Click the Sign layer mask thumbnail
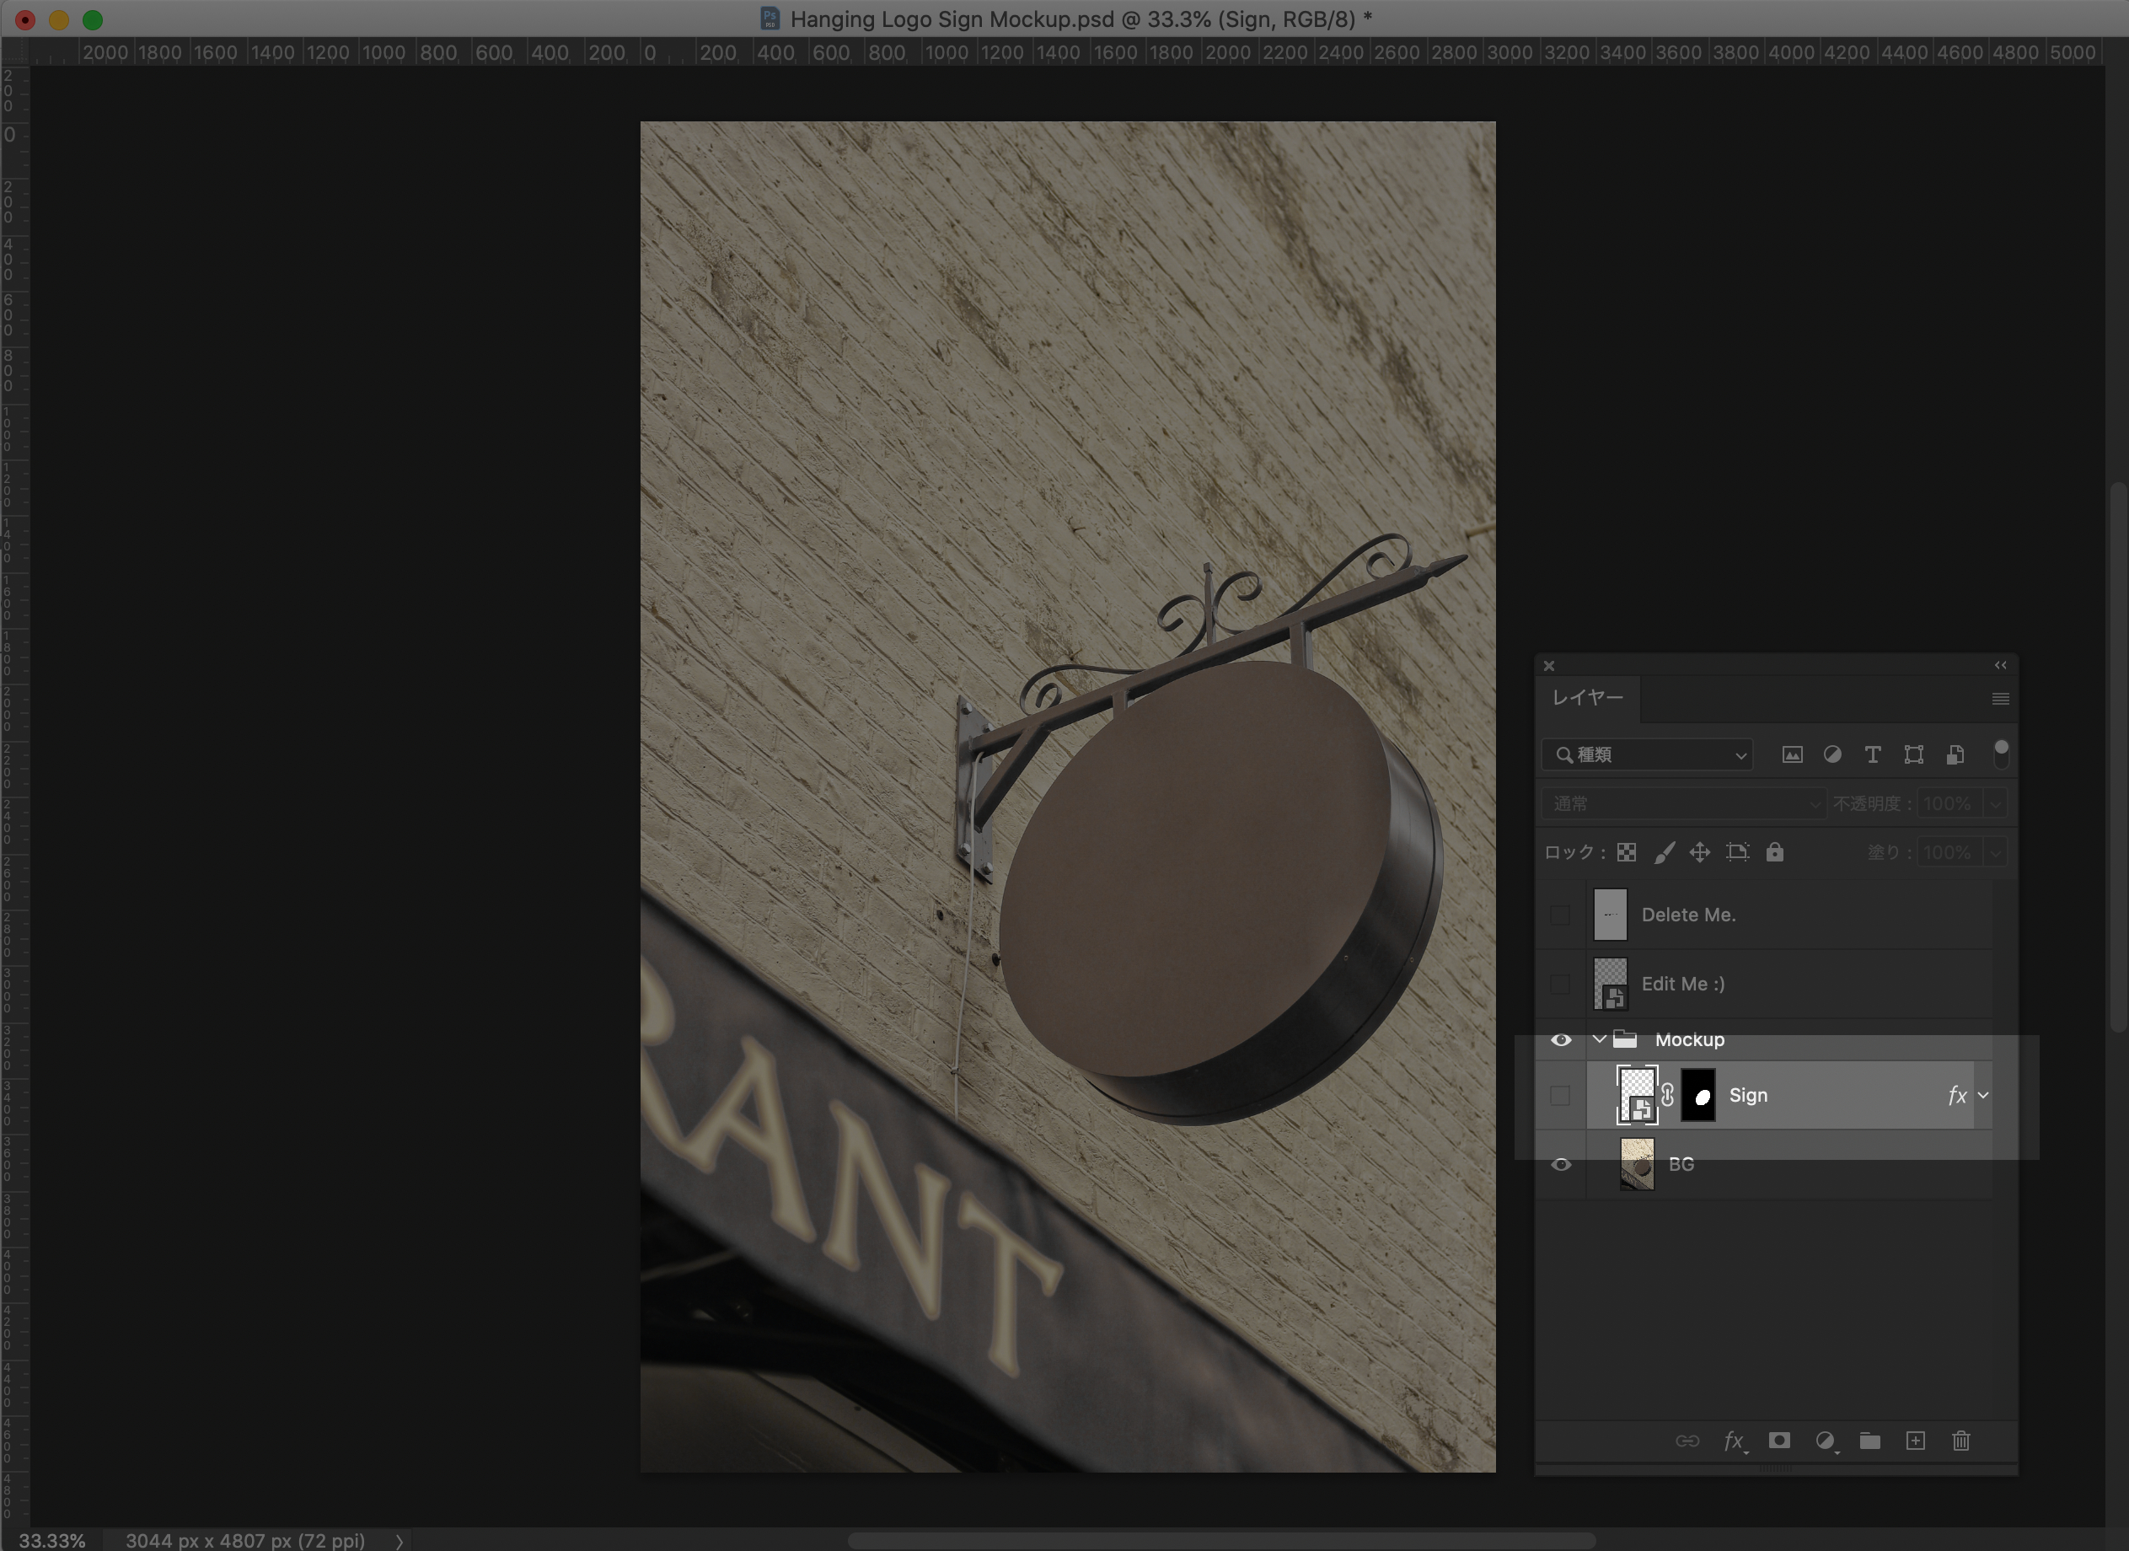2129x1551 pixels. (x=1698, y=1096)
